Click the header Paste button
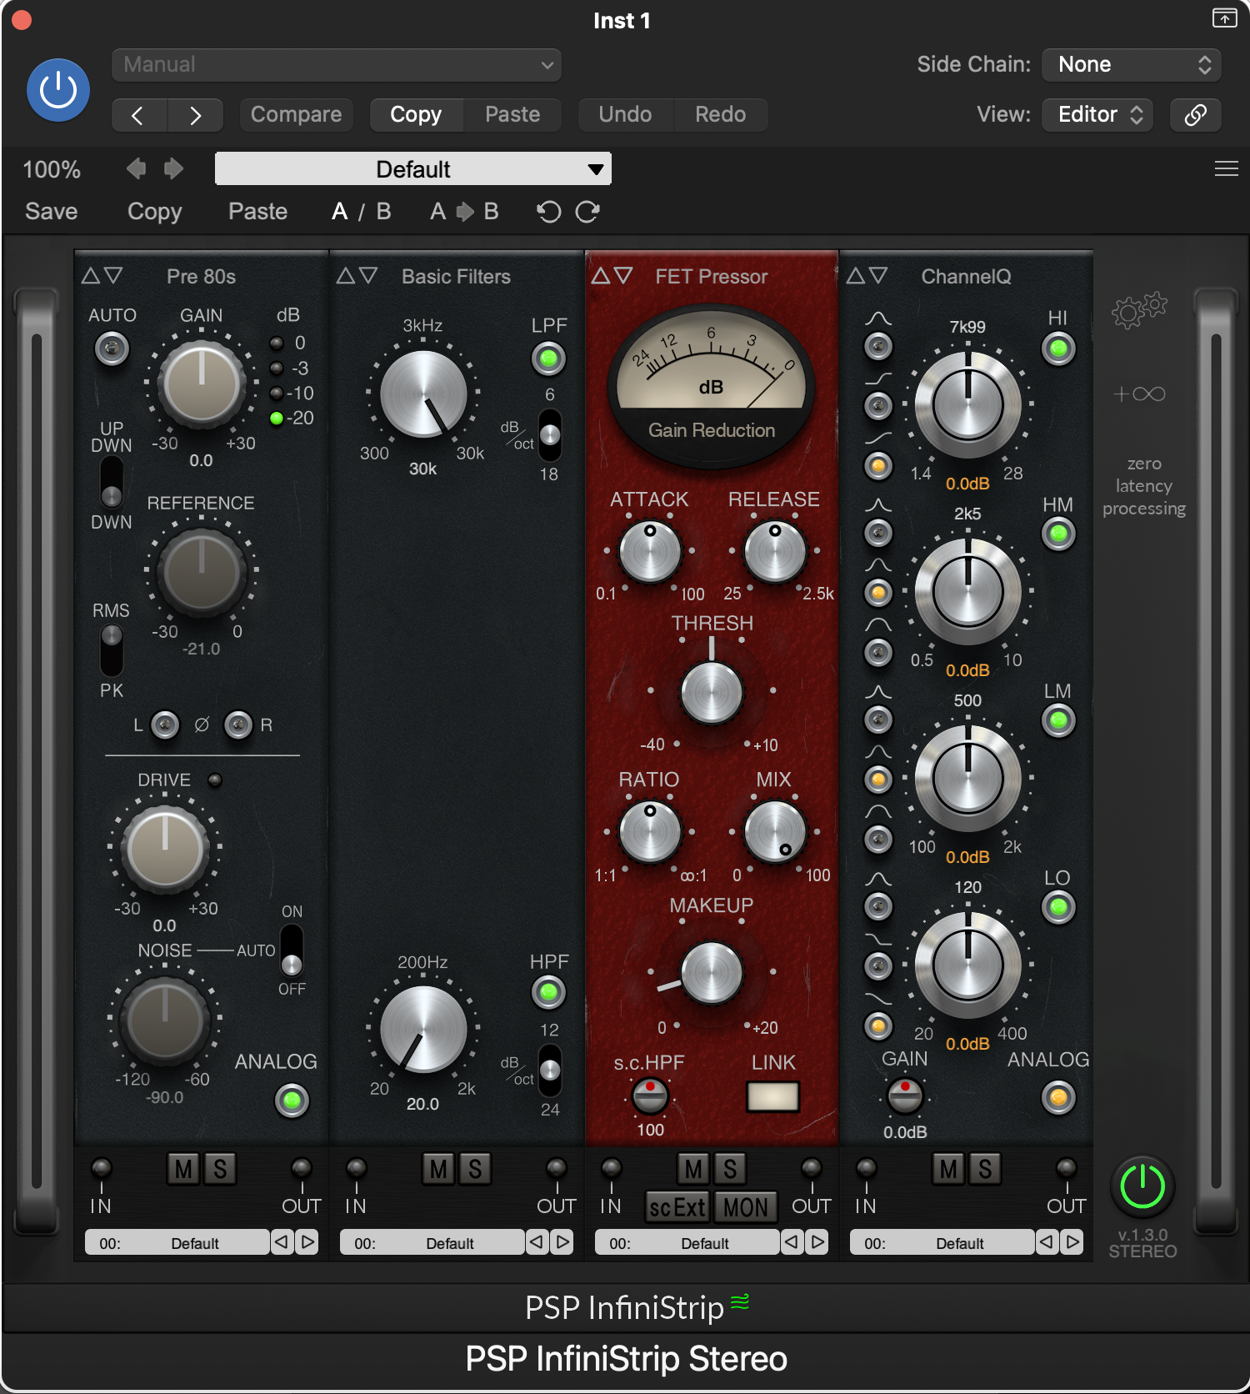The width and height of the screenshot is (1250, 1394). coord(512,115)
